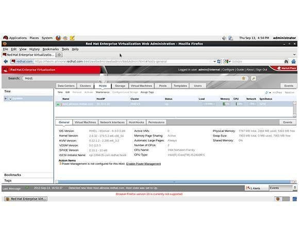Click Sign Out link
Image resolution: width=299 pixels, height=237 pixels.
point(261,70)
